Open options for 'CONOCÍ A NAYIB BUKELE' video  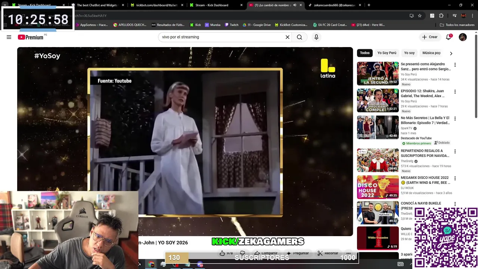point(455,204)
